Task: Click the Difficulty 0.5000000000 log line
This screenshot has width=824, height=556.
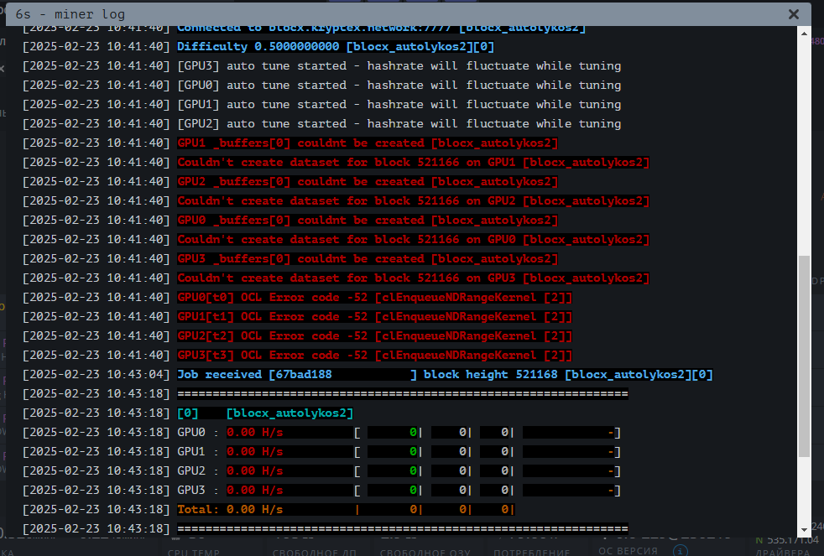Action: click(x=336, y=47)
